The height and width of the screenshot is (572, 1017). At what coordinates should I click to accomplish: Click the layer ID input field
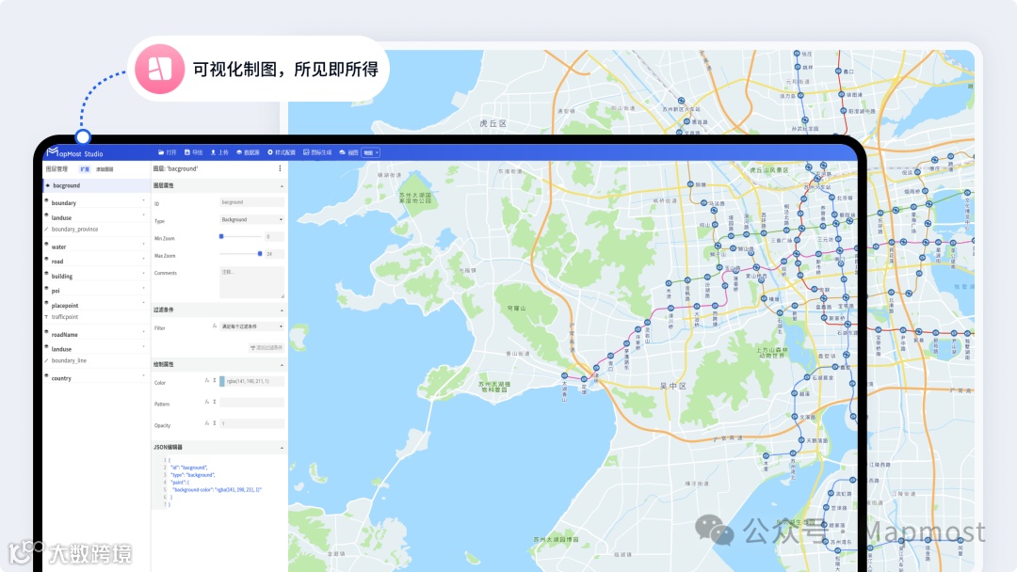[251, 202]
